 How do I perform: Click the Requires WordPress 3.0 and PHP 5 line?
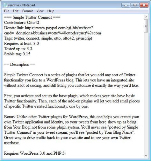tap(35, 153)
